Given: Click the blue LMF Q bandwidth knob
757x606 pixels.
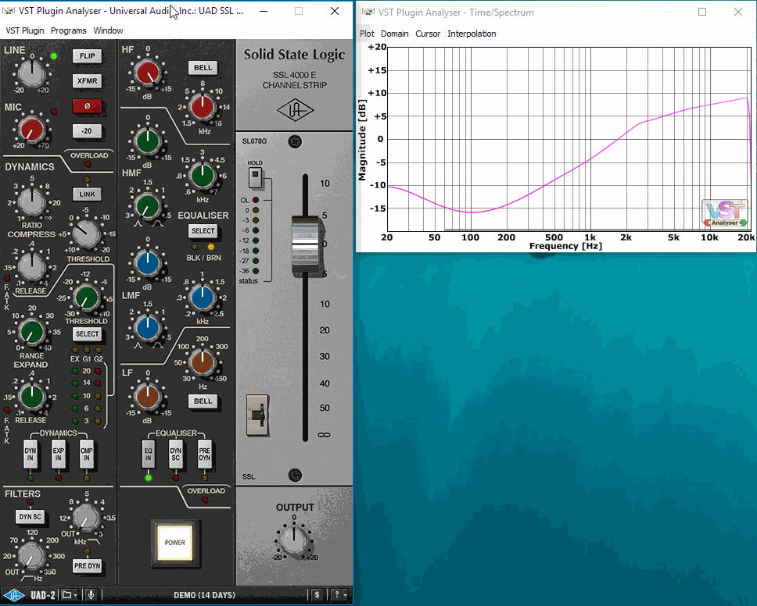Looking at the screenshot, I should 148,328.
